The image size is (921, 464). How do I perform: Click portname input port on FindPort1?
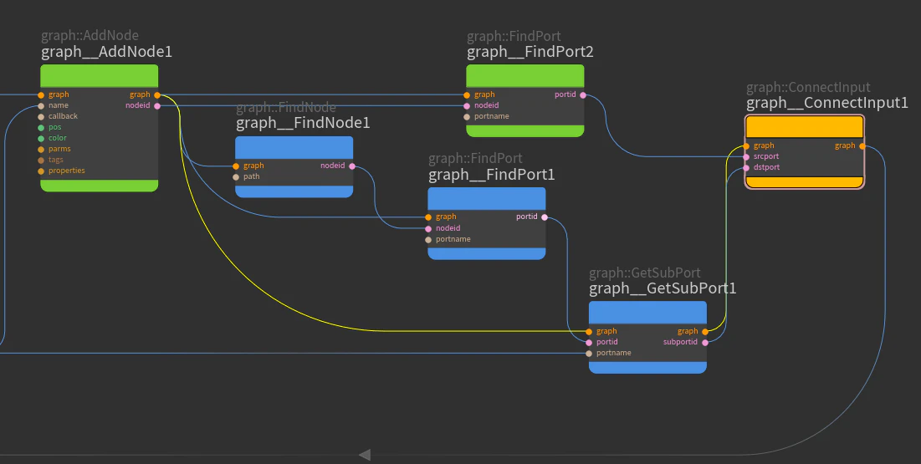click(x=428, y=240)
